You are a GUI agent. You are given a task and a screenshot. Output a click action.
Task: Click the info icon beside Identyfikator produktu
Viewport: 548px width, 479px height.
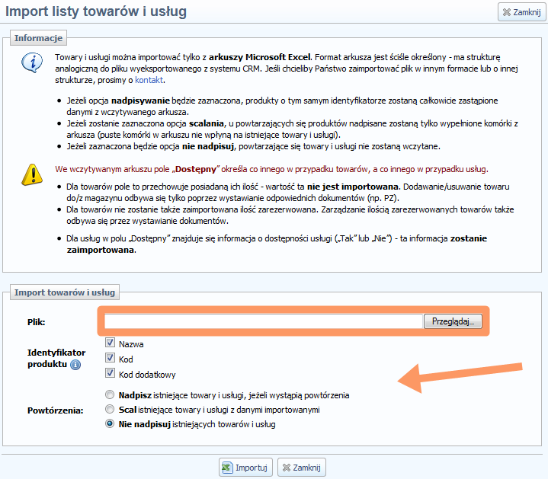(75, 366)
